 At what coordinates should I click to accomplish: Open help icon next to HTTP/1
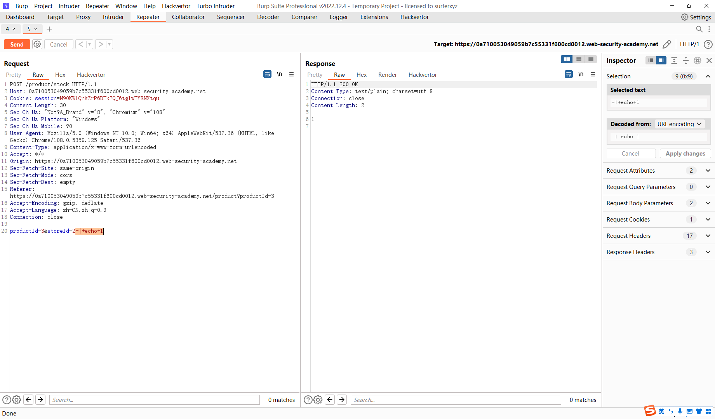coord(708,44)
